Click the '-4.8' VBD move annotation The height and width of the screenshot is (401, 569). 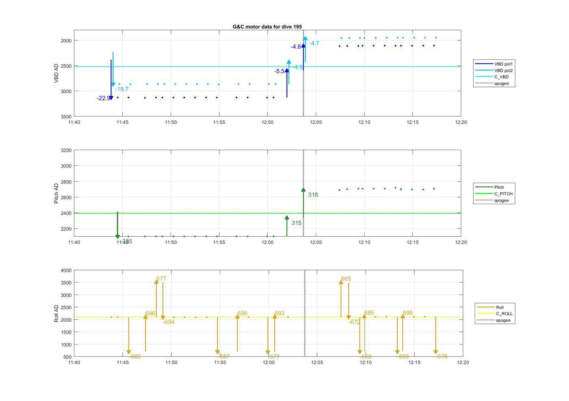(295, 47)
